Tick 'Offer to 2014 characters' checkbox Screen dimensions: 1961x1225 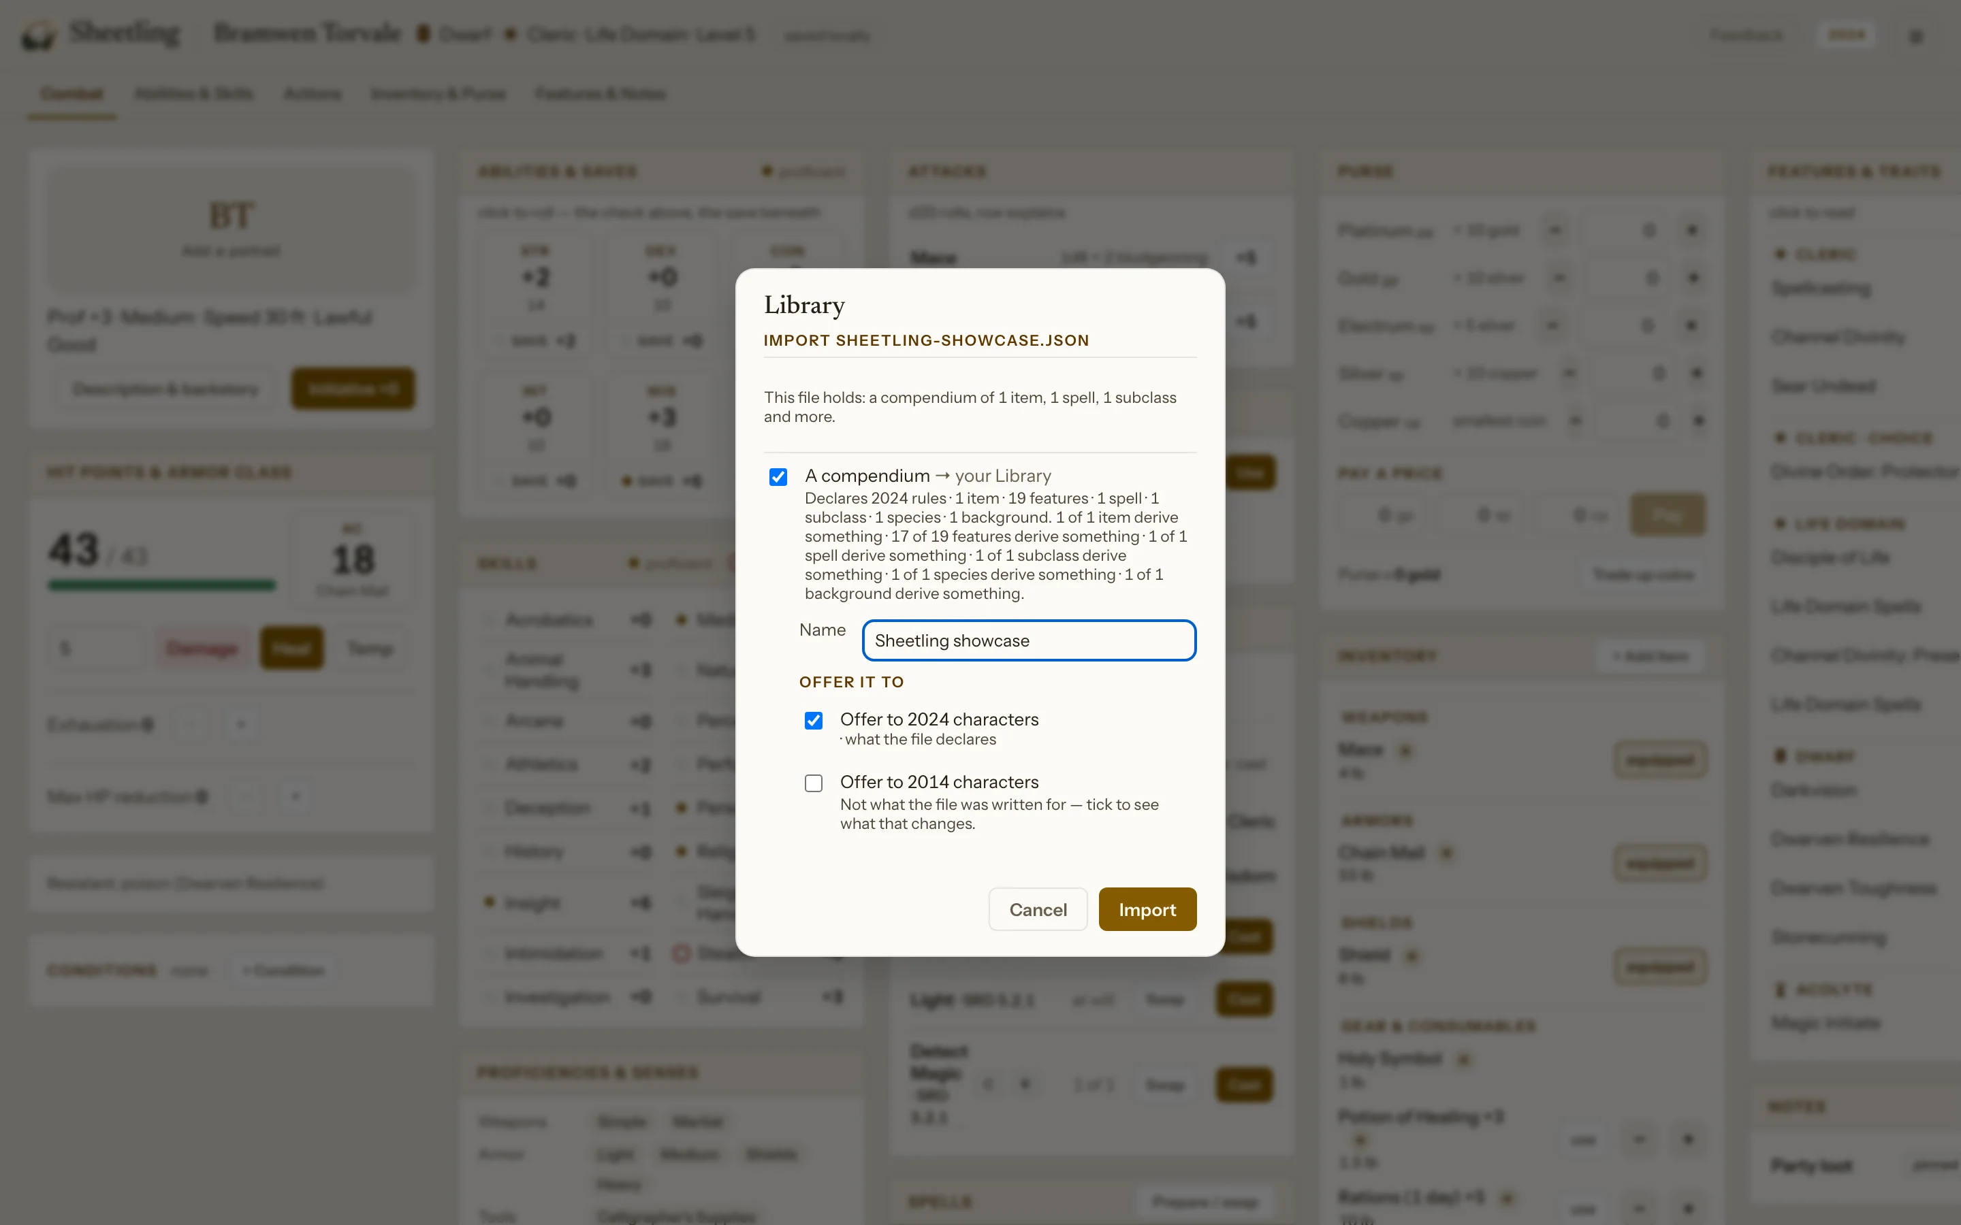tap(814, 783)
